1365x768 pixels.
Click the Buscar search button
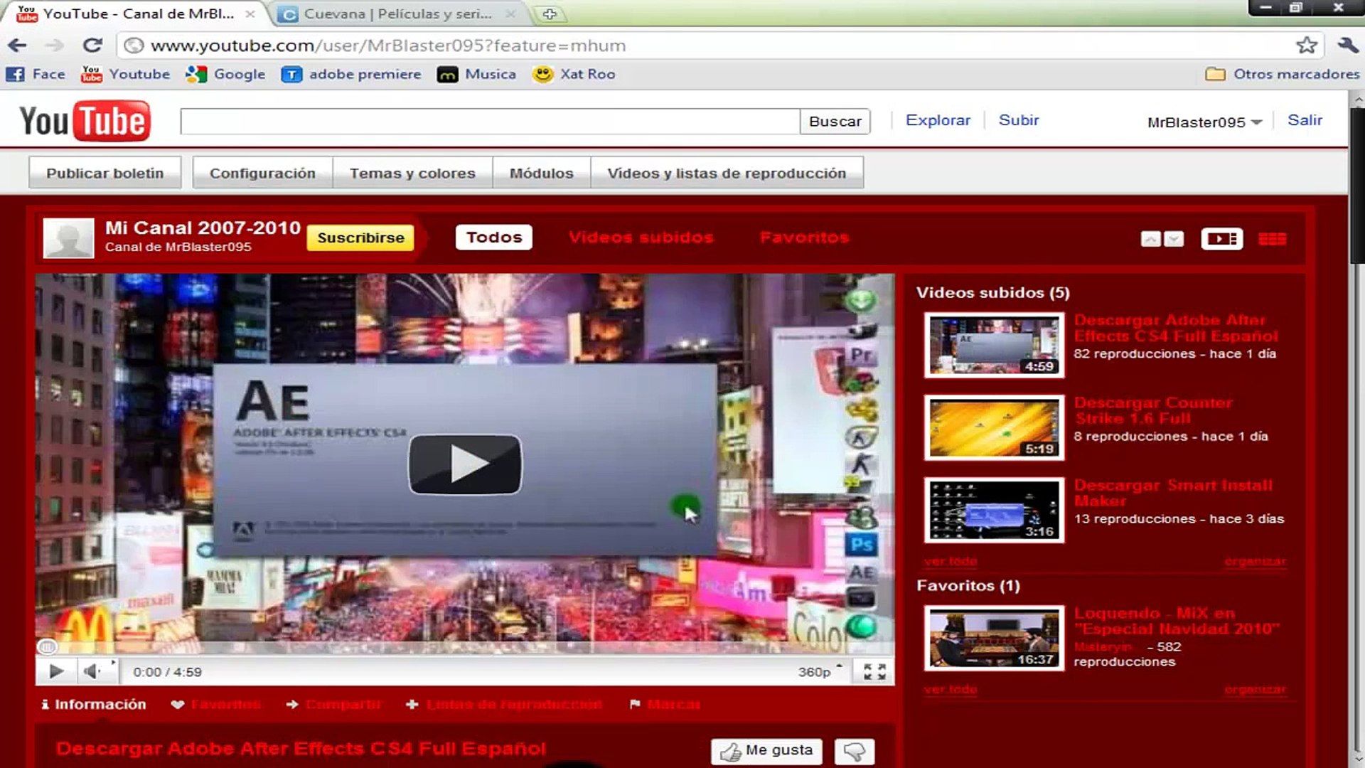pos(835,122)
